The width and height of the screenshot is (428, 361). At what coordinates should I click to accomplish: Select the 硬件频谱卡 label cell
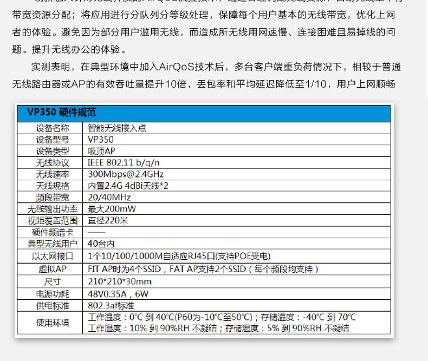50,232
